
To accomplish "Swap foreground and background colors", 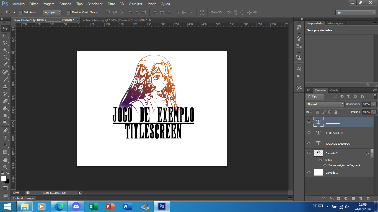I will (x=8, y=173).
